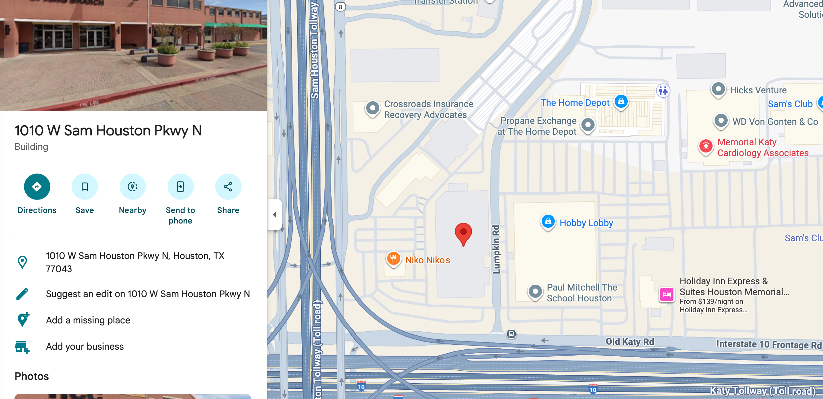The height and width of the screenshot is (399, 823).
Task: Click the Directions icon button
Action: pyautogui.click(x=37, y=187)
